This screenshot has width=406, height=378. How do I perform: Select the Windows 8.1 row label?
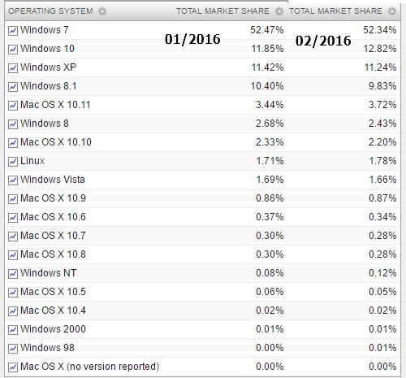click(49, 86)
